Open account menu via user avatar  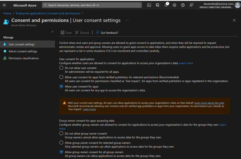(237, 5)
